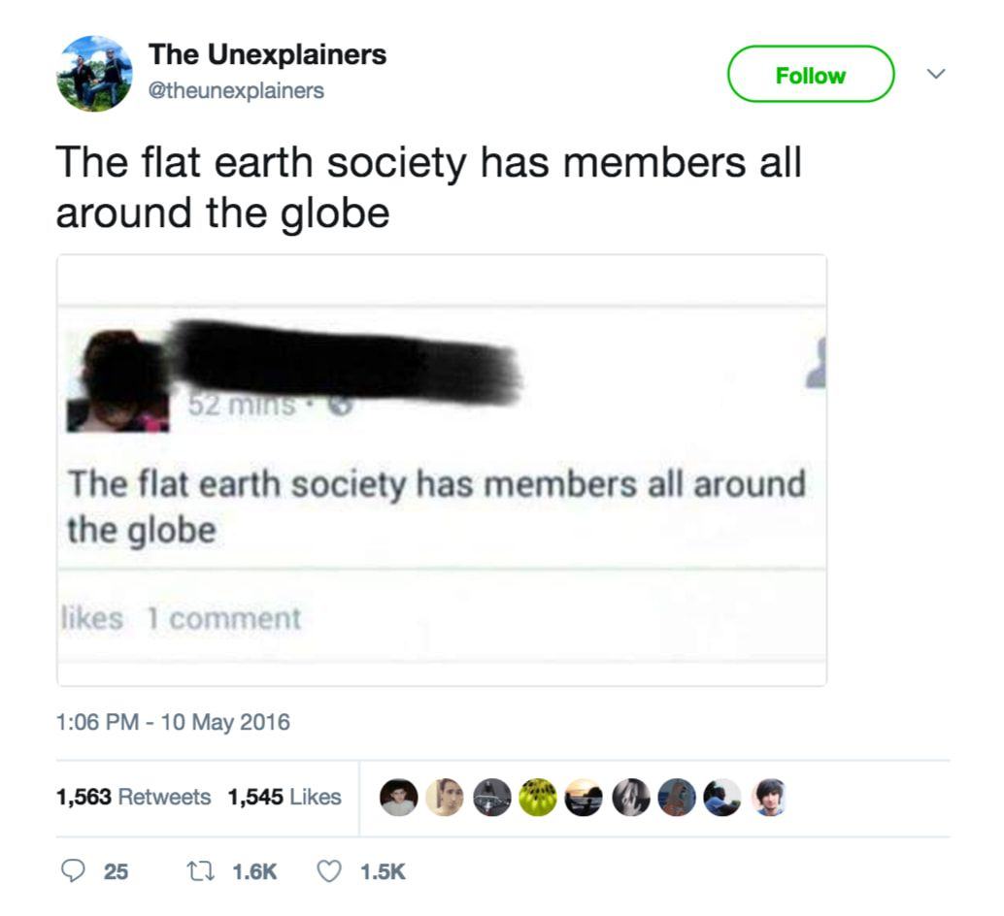The image size is (1004, 916).
Task: Open the 1,563 Retweets list
Action: [133, 797]
